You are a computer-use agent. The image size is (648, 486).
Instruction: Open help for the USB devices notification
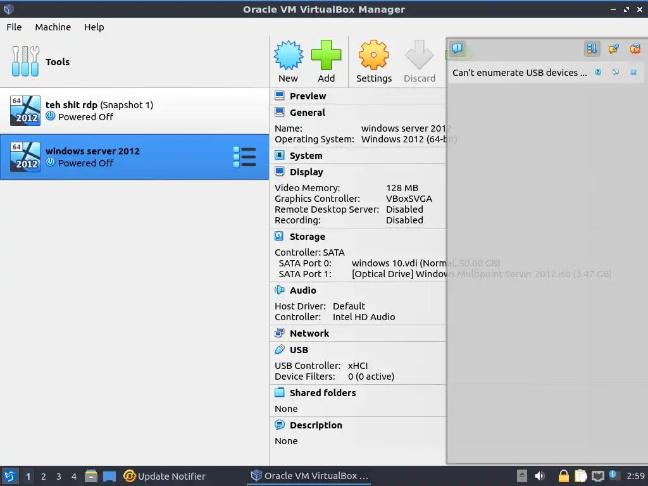[x=598, y=72]
